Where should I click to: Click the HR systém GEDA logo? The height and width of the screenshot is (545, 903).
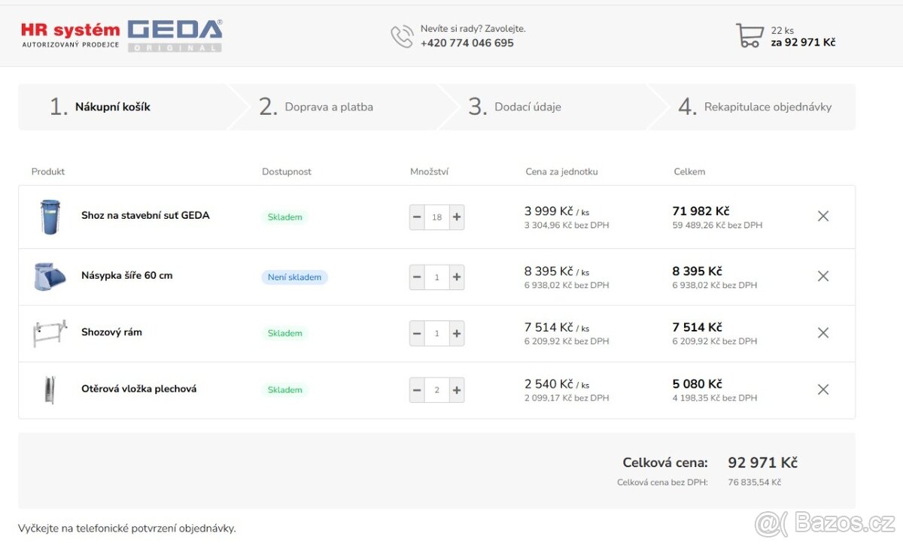(x=122, y=35)
